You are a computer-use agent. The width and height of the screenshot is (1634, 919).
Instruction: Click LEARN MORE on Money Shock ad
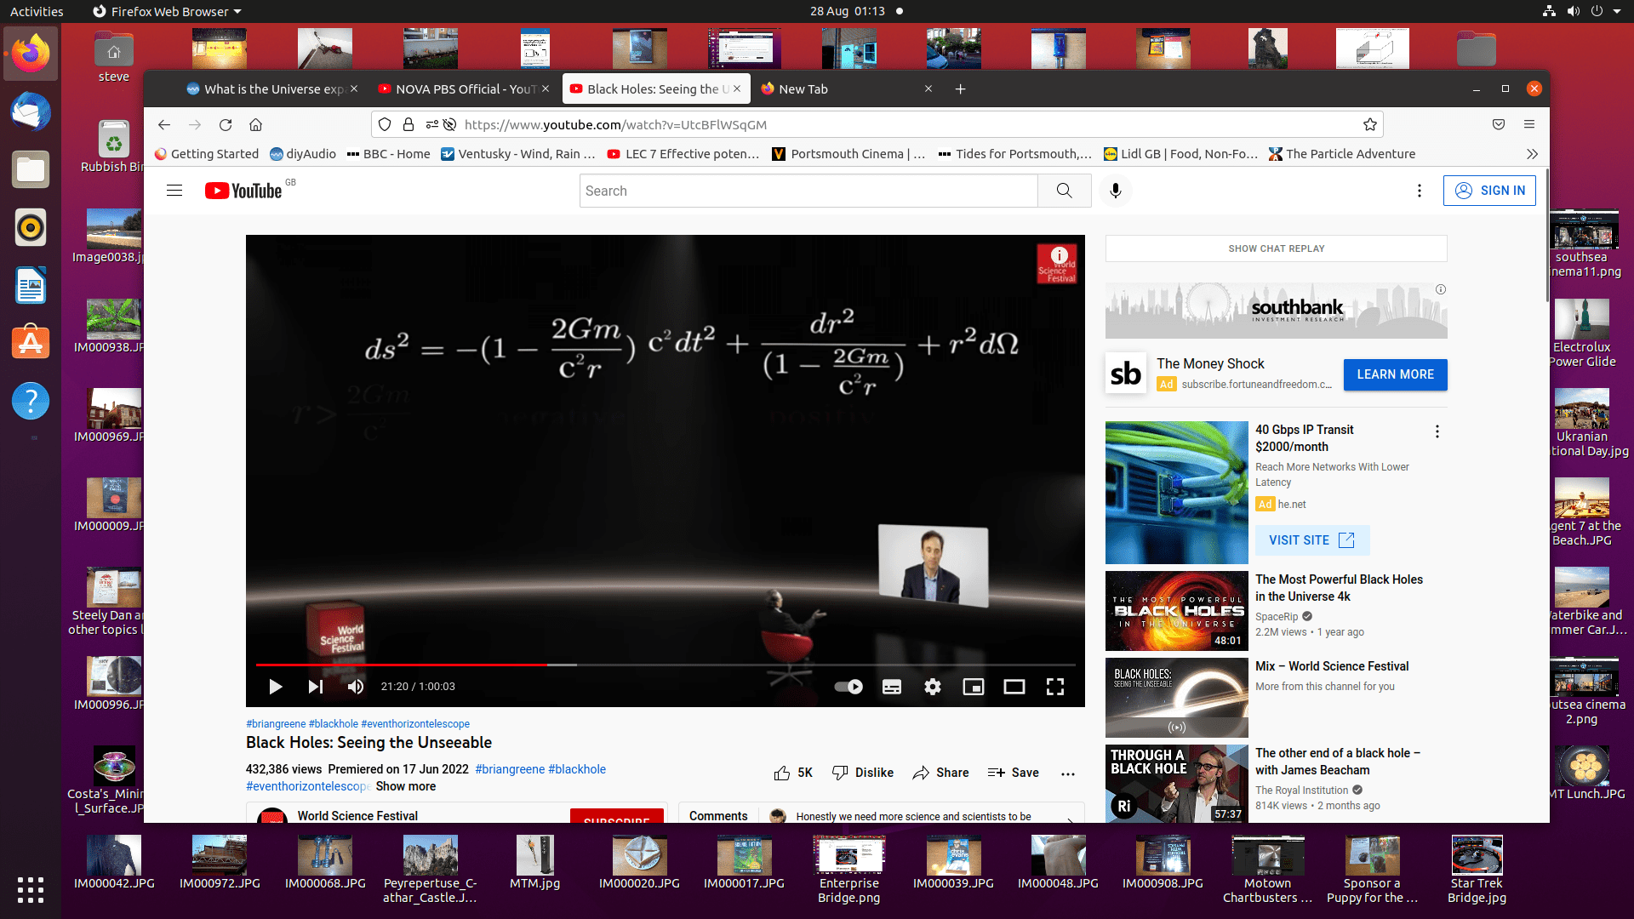point(1396,374)
